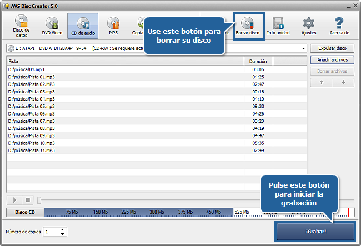Viewport: 361px width, 246px height.
Task: Click the Borrar disco toolbar icon
Action: pos(248,26)
